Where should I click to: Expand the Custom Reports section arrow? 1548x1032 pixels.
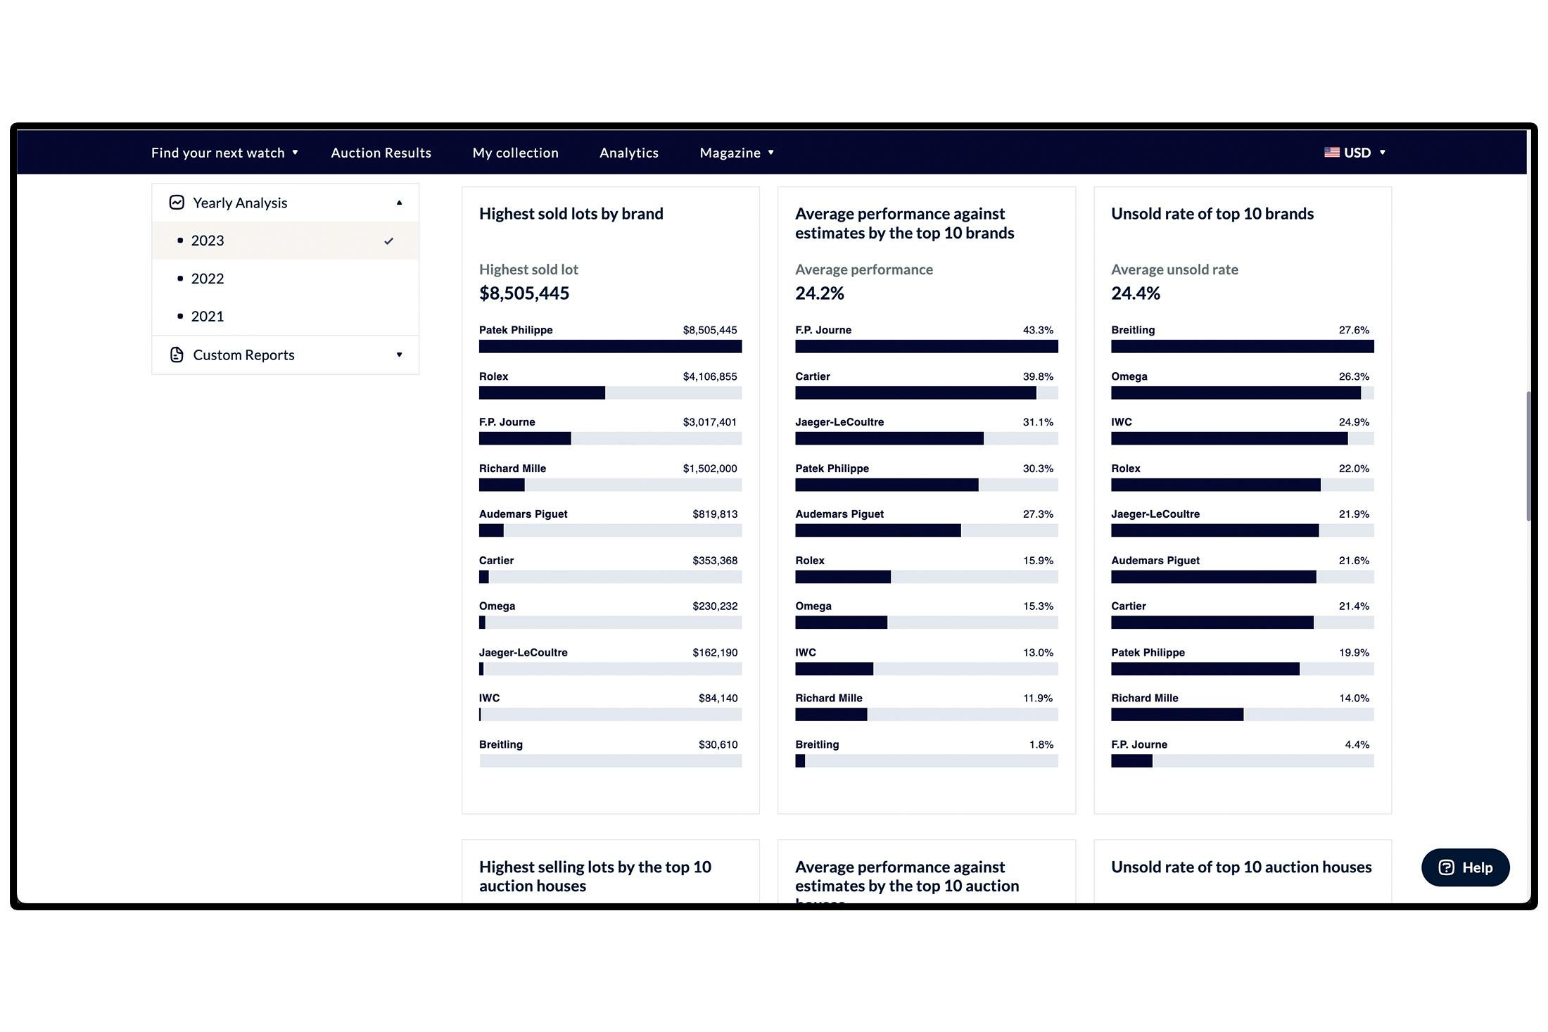coord(399,355)
